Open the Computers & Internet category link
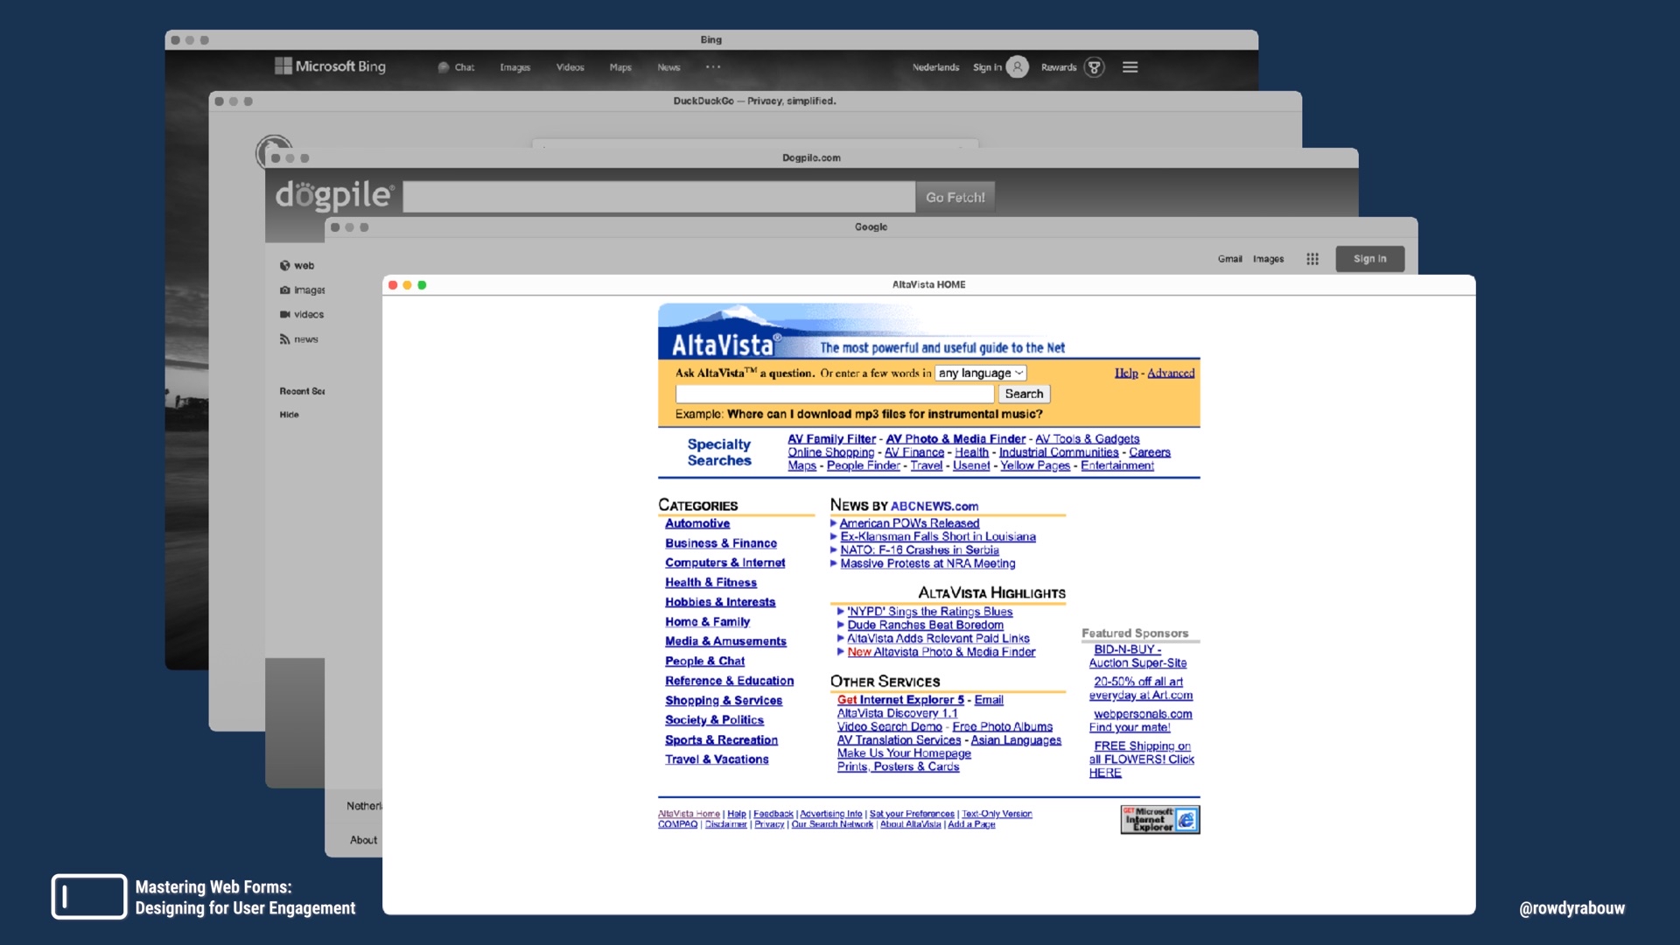 724,563
